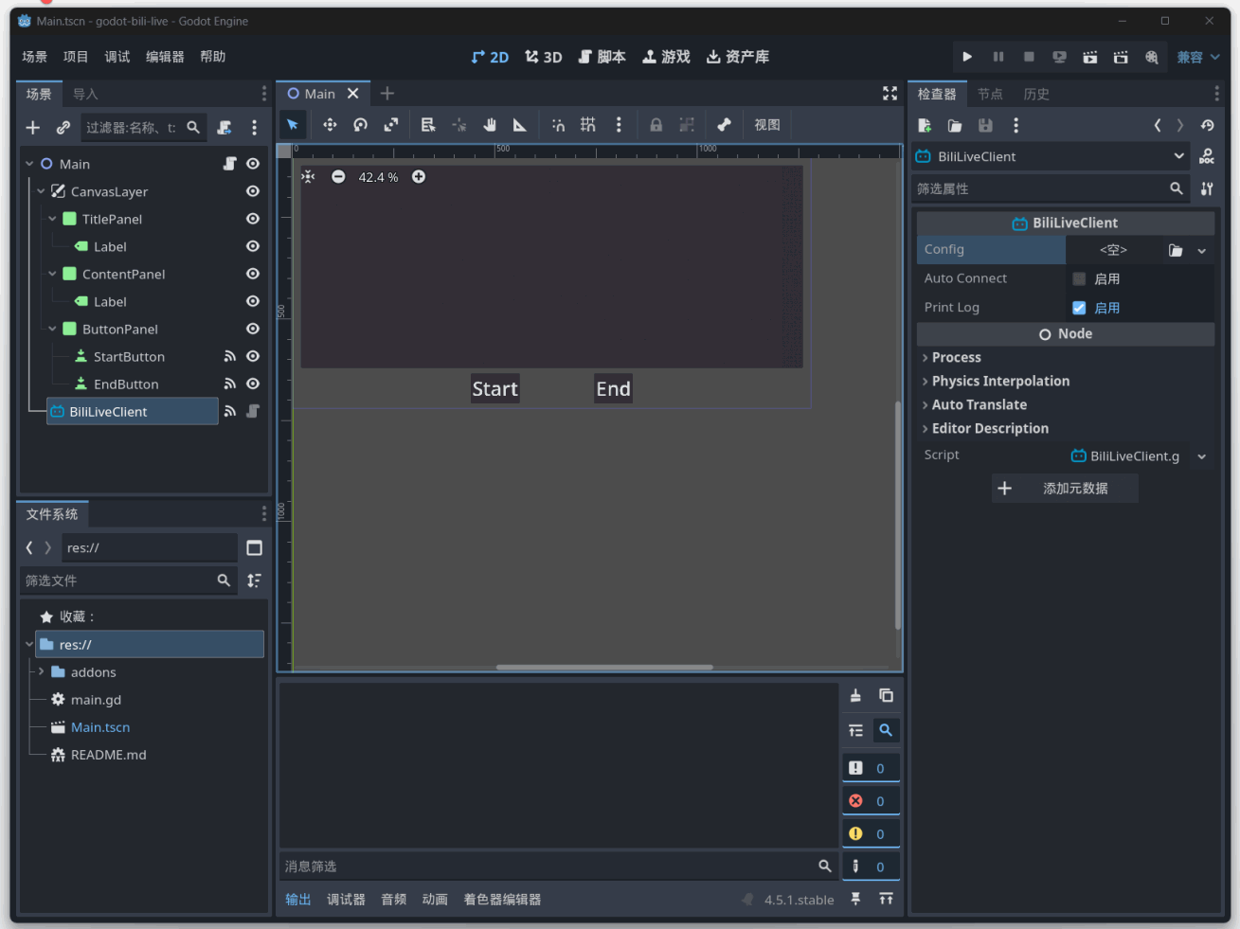Image resolution: width=1240 pixels, height=929 pixels.
Task: Click the add new node plus icon
Action: point(33,127)
